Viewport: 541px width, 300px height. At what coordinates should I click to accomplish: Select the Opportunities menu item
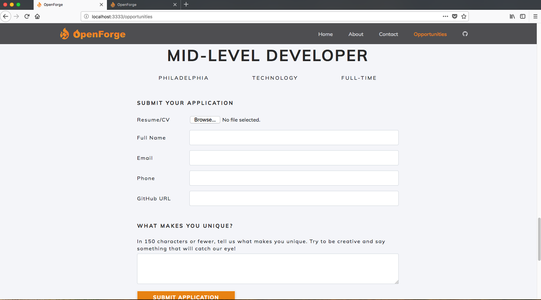430,34
